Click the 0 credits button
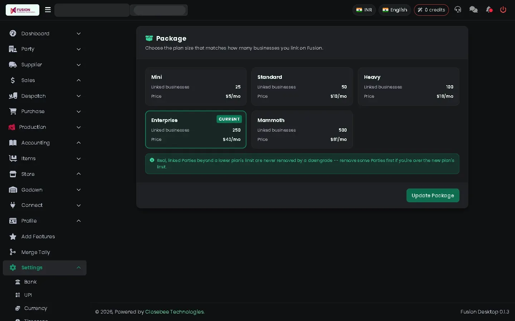The height and width of the screenshot is (321, 515). [431, 10]
